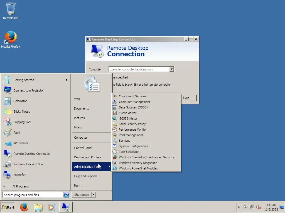This screenshot has width=285, height=213.
Task: Click the Remote Desktop taskbar button
Action: [66, 207]
